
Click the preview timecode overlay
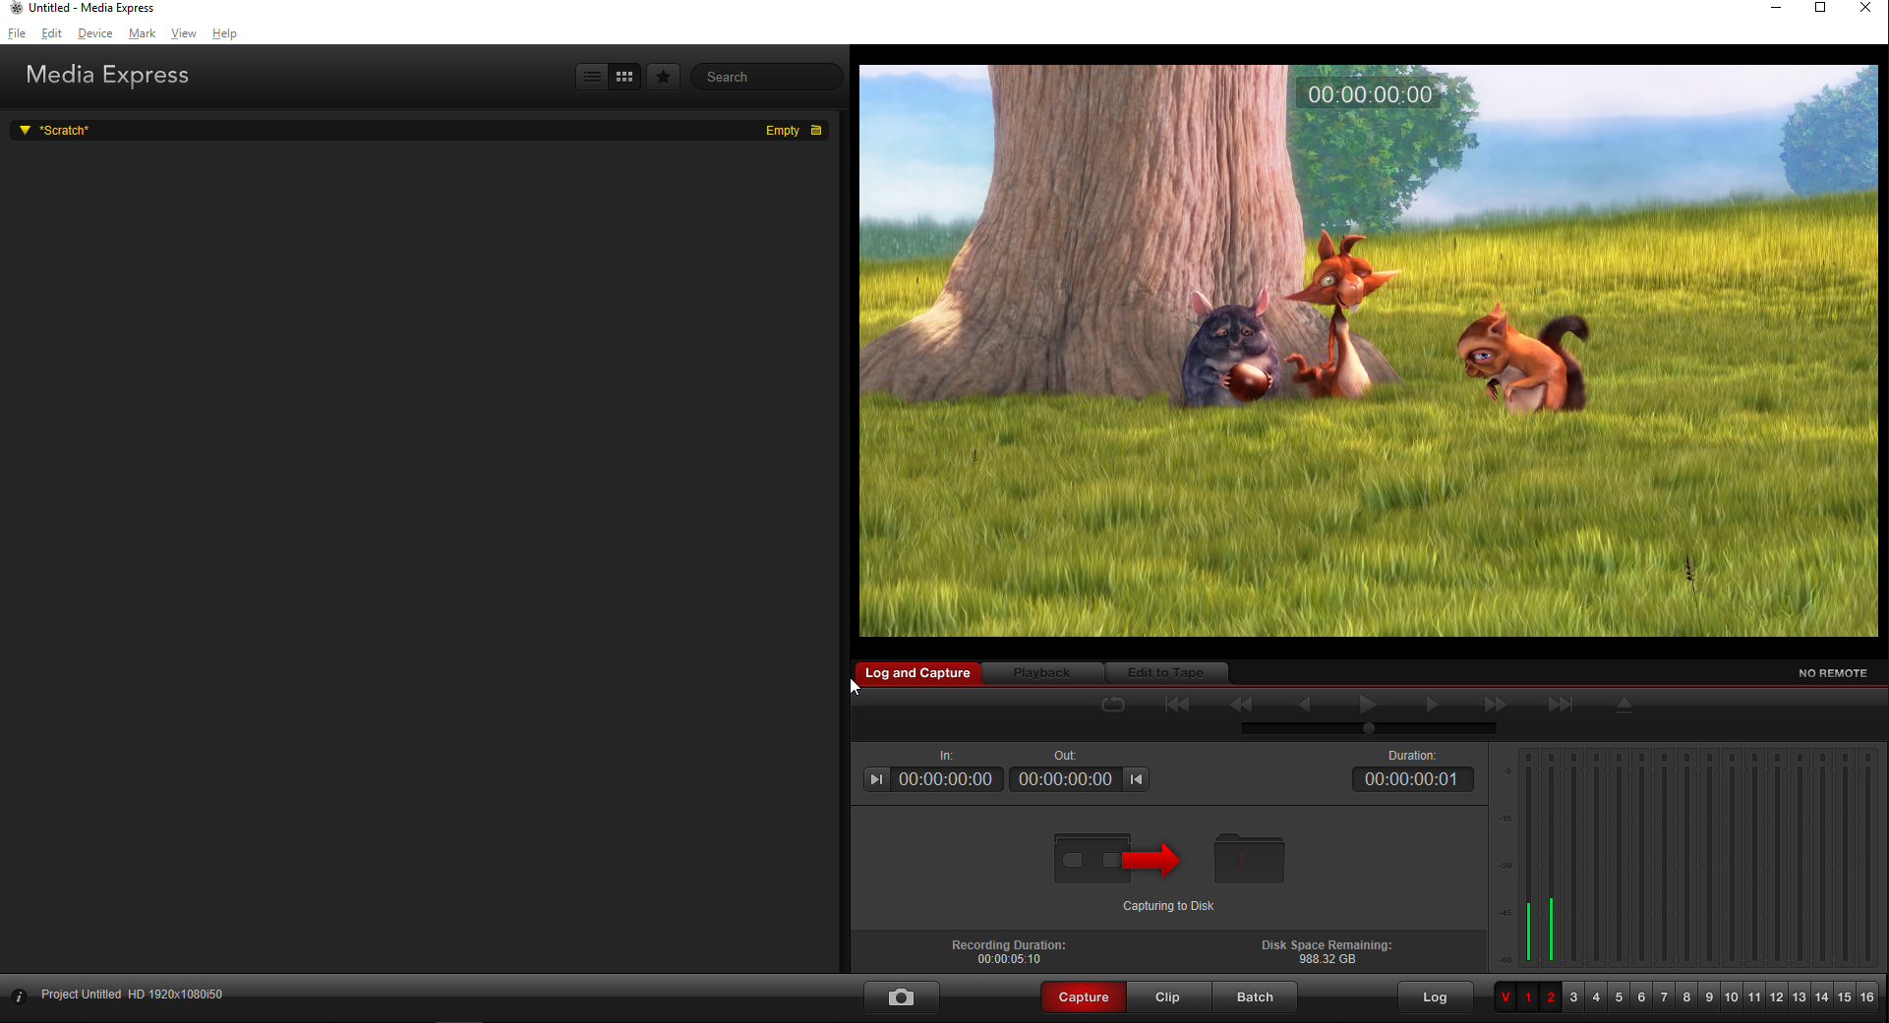tap(1370, 94)
